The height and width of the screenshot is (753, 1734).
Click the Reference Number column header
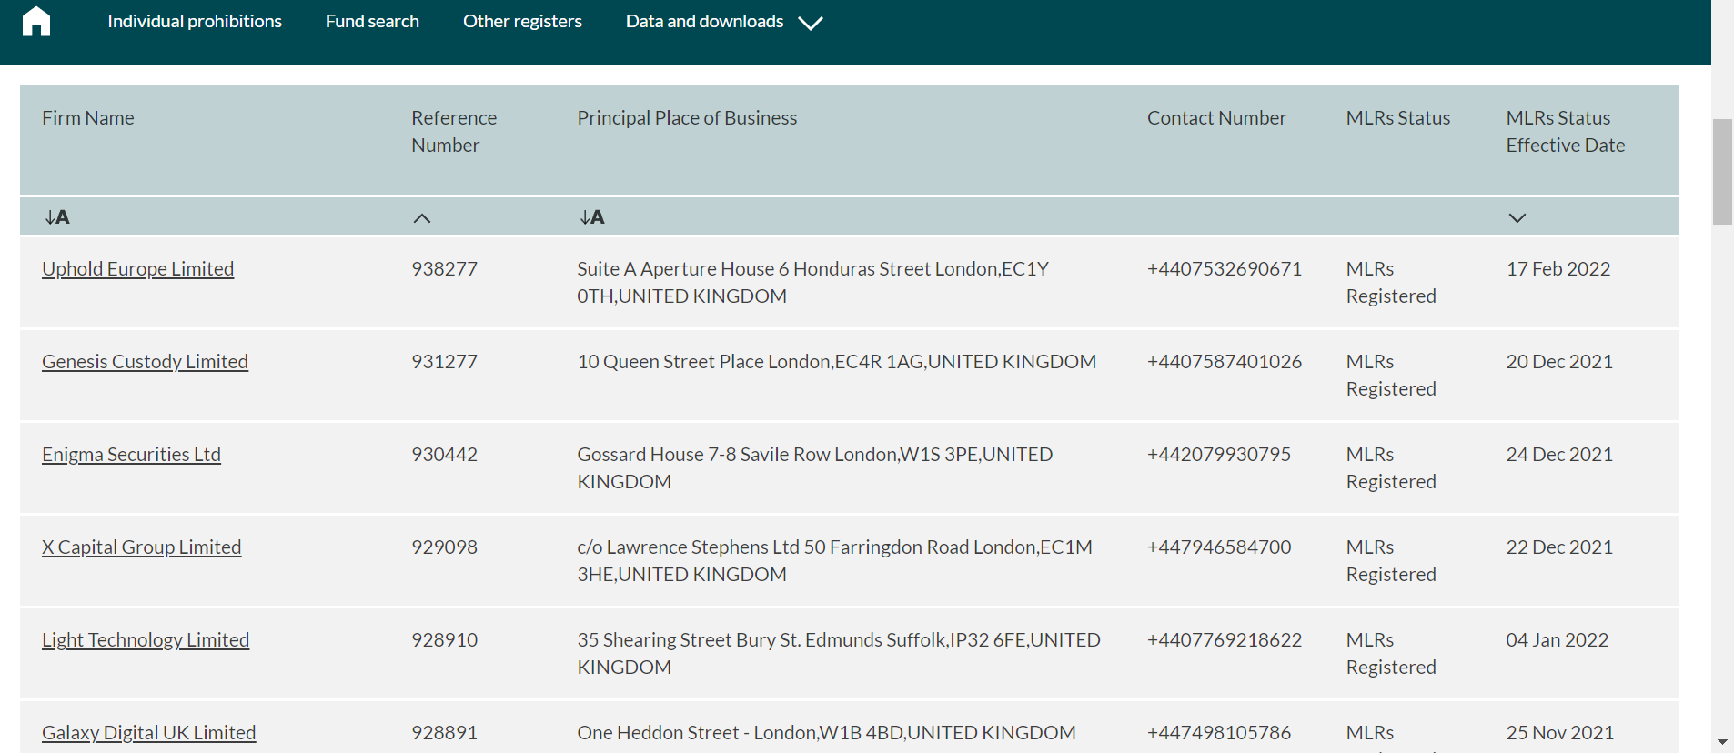[454, 132]
